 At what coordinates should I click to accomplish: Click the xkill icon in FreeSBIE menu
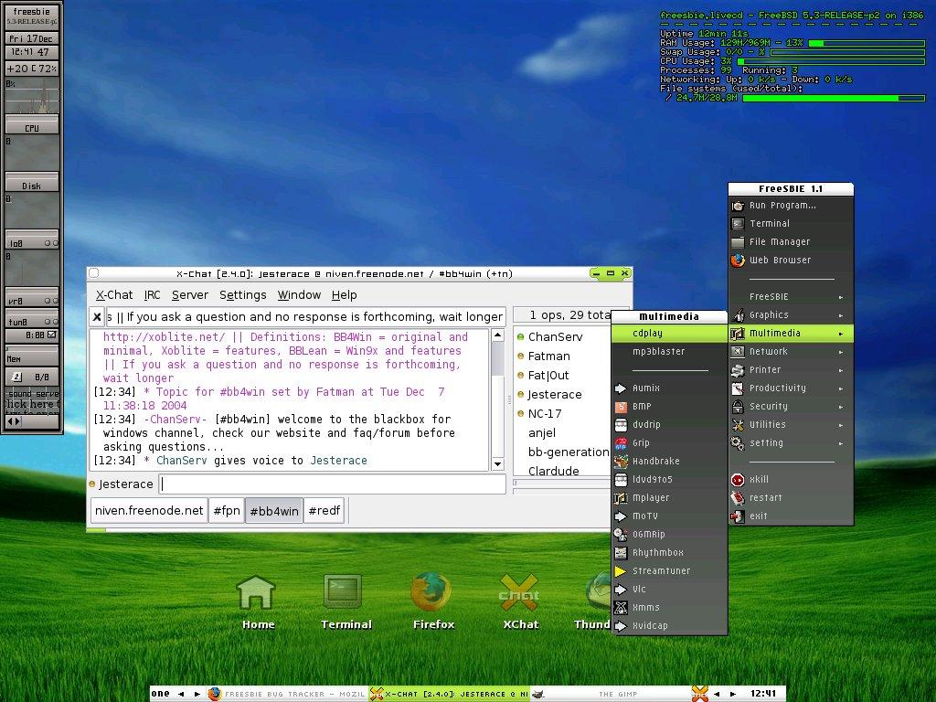tap(738, 479)
